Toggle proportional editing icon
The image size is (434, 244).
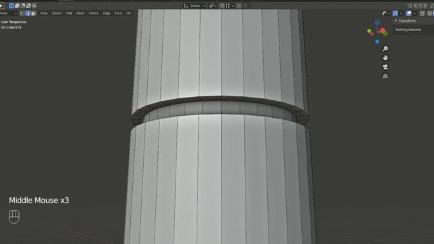point(239,5)
